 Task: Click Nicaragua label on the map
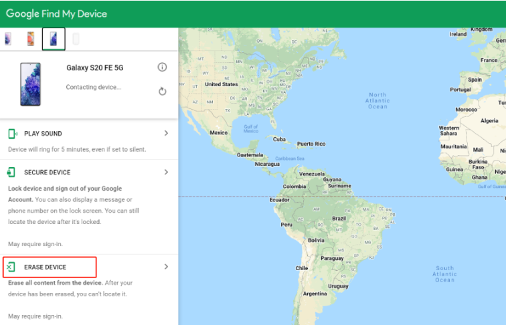[x=267, y=164]
